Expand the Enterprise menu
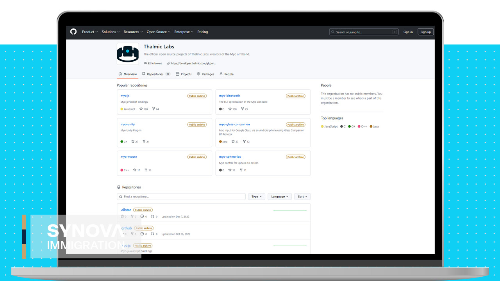Screen dimensions: 500x281 pos(184,32)
